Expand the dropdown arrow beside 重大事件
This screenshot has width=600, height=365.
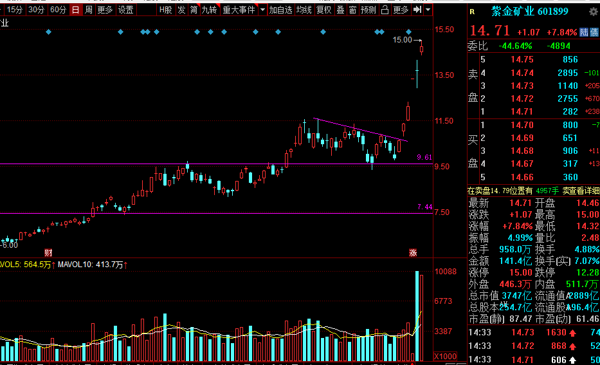click(x=262, y=10)
